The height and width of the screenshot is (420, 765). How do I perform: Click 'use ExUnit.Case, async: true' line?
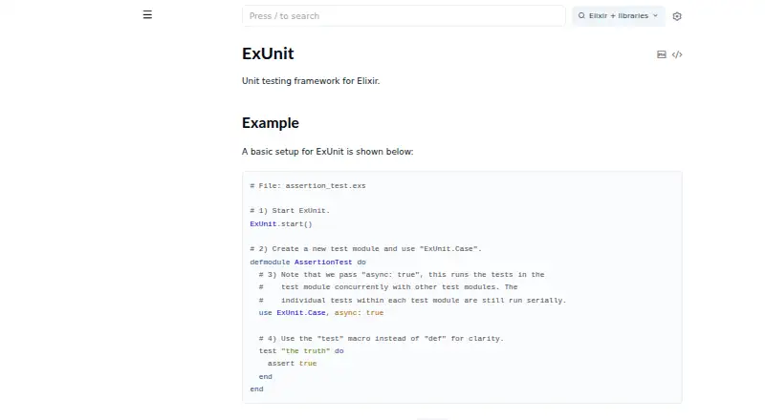(x=321, y=313)
